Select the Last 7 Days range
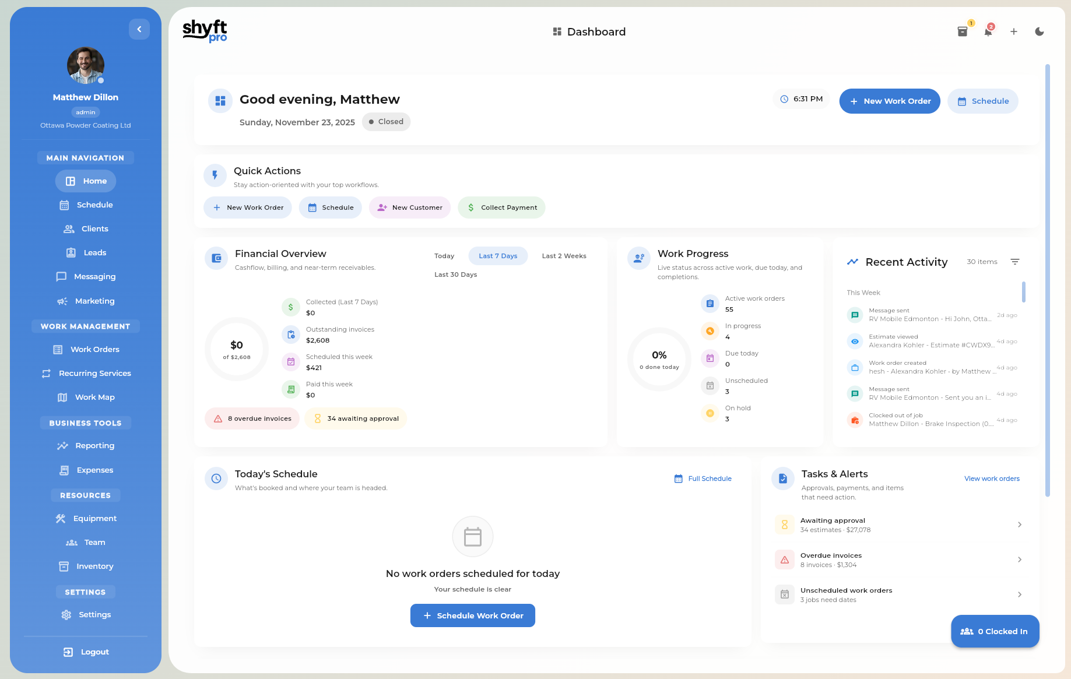Viewport: 1071px width, 679px height. coord(498,256)
